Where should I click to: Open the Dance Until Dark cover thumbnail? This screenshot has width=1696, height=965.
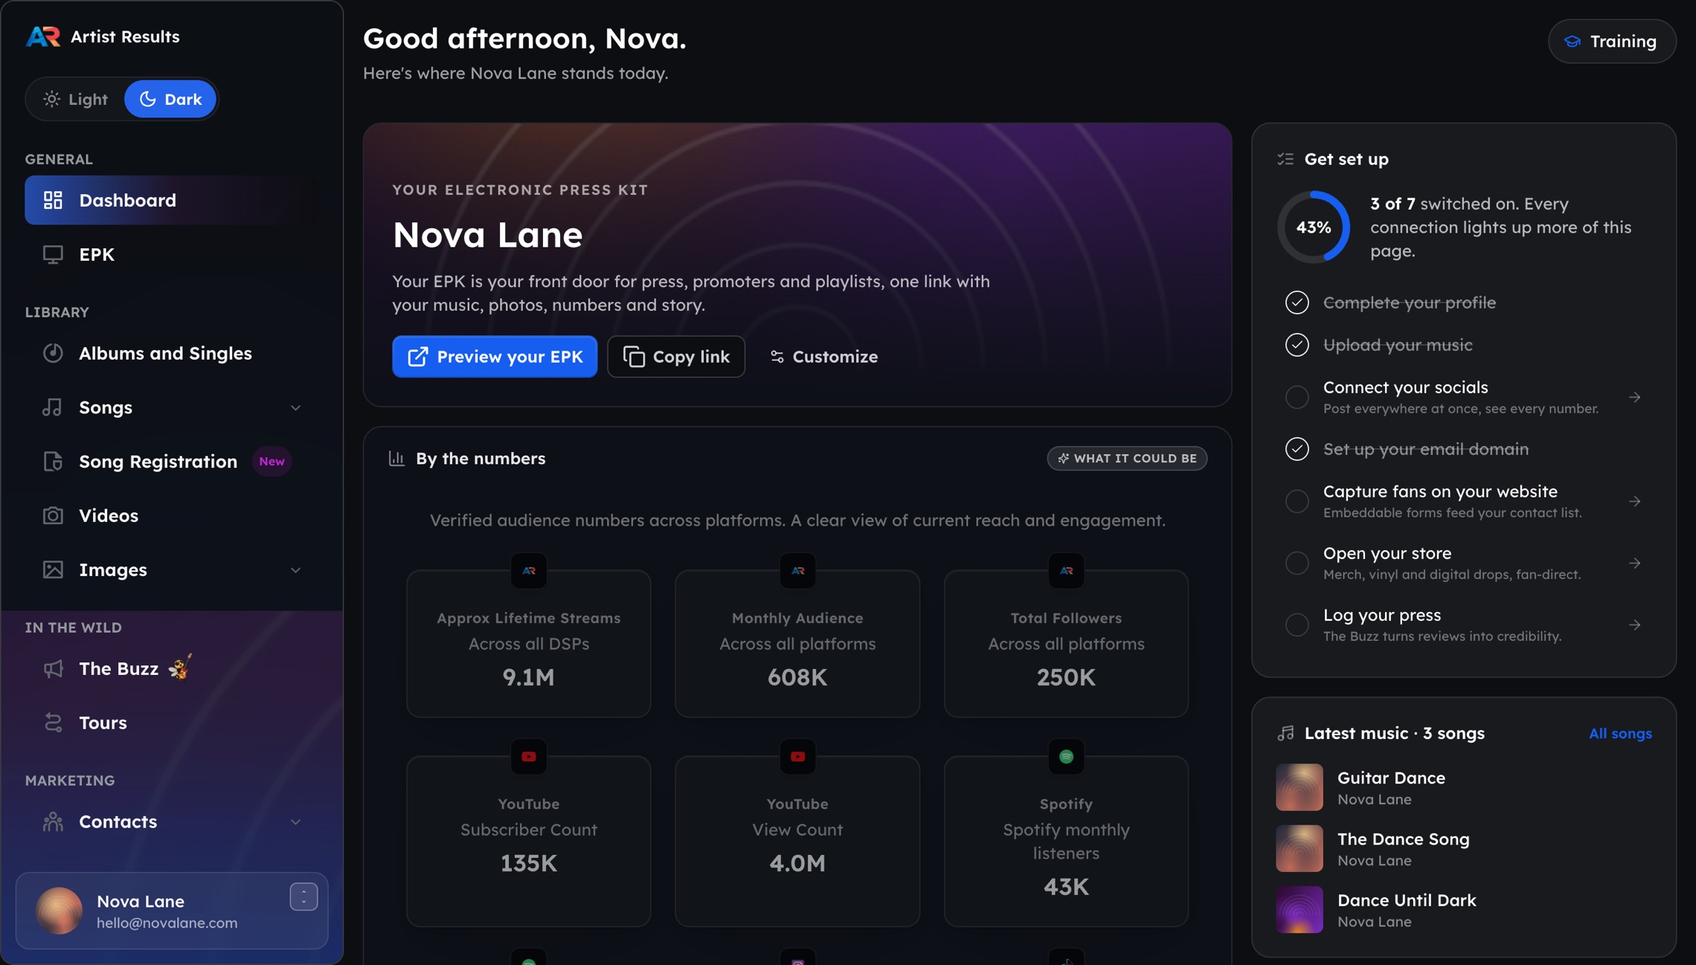pos(1299,909)
